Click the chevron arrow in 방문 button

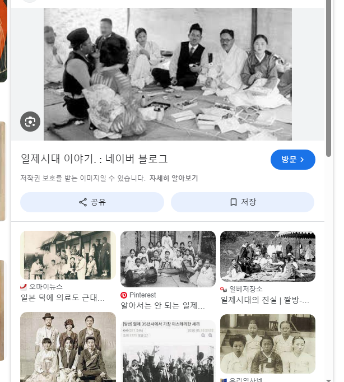pos(302,160)
